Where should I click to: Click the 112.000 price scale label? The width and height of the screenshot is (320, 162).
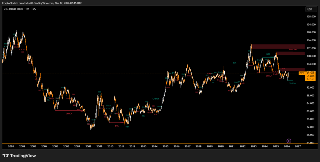310,48
